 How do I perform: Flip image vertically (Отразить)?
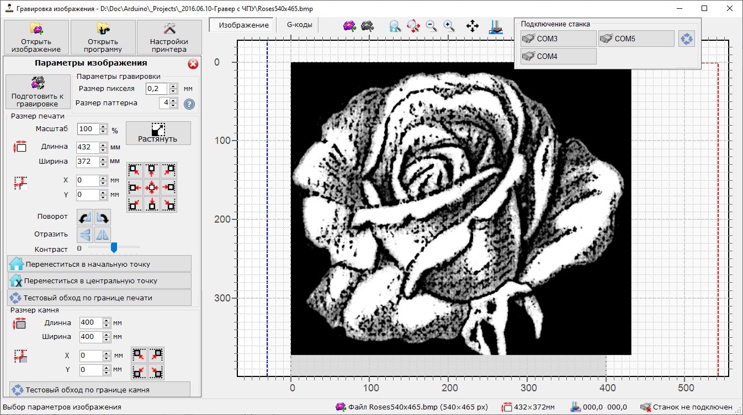(86, 235)
